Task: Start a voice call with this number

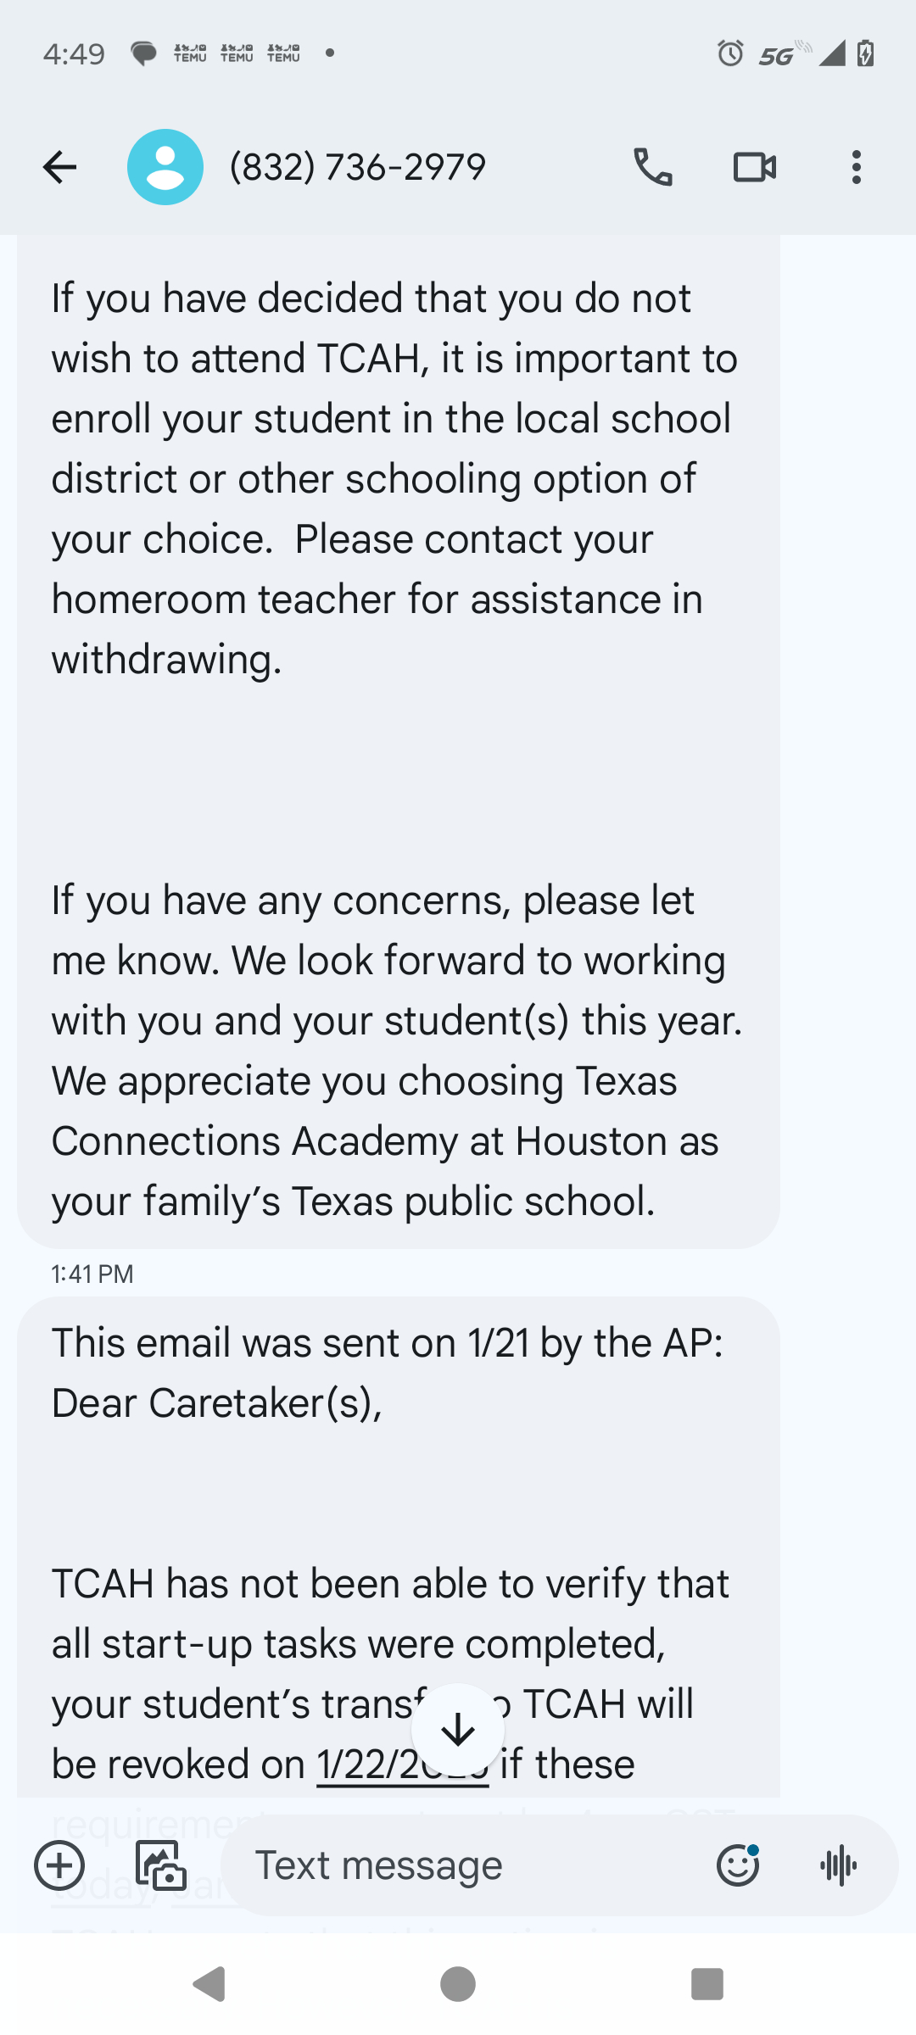Action: click(x=653, y=167)
